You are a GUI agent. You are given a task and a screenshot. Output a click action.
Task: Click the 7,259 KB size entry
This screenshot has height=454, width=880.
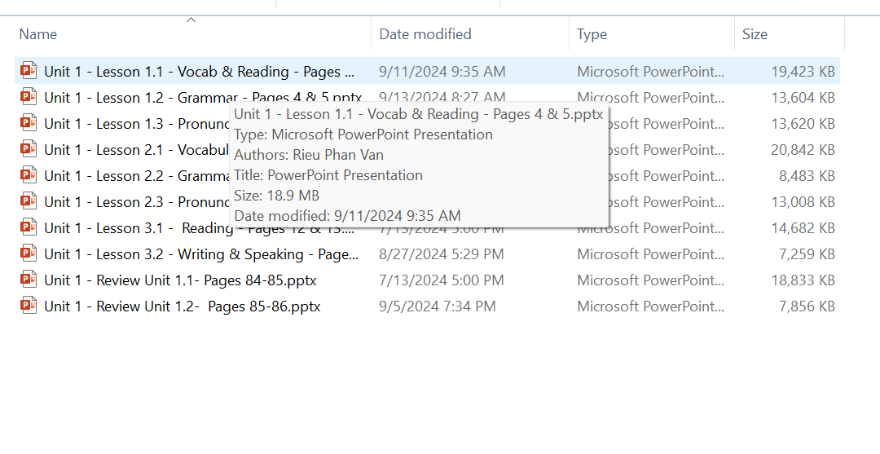(x=807, y=254)
